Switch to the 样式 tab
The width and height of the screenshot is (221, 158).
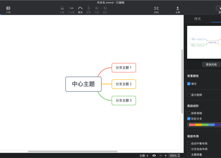(197, 19)
